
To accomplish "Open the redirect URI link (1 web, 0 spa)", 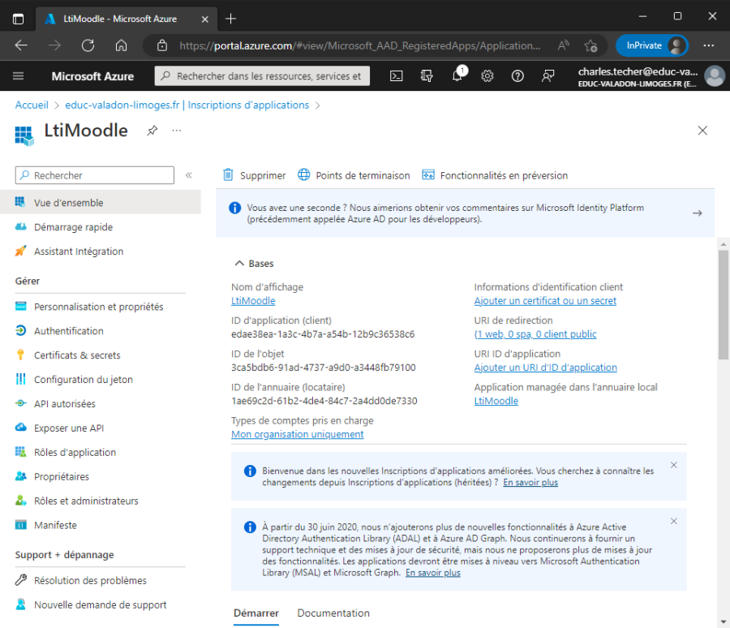I will pos(535,334).
